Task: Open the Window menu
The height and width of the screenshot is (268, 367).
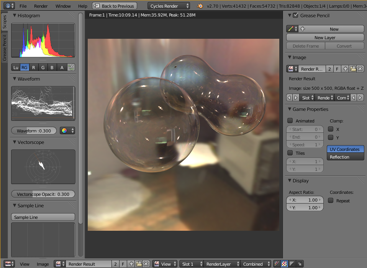Action: 63,6
